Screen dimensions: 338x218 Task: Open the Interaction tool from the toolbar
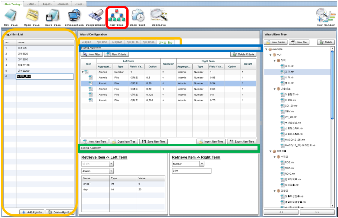[x=73, y=15]
